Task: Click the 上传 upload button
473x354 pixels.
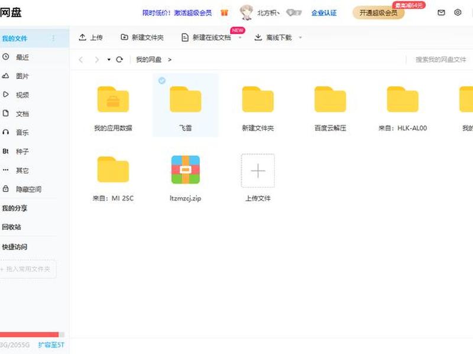Action: (x=90, y=37)
